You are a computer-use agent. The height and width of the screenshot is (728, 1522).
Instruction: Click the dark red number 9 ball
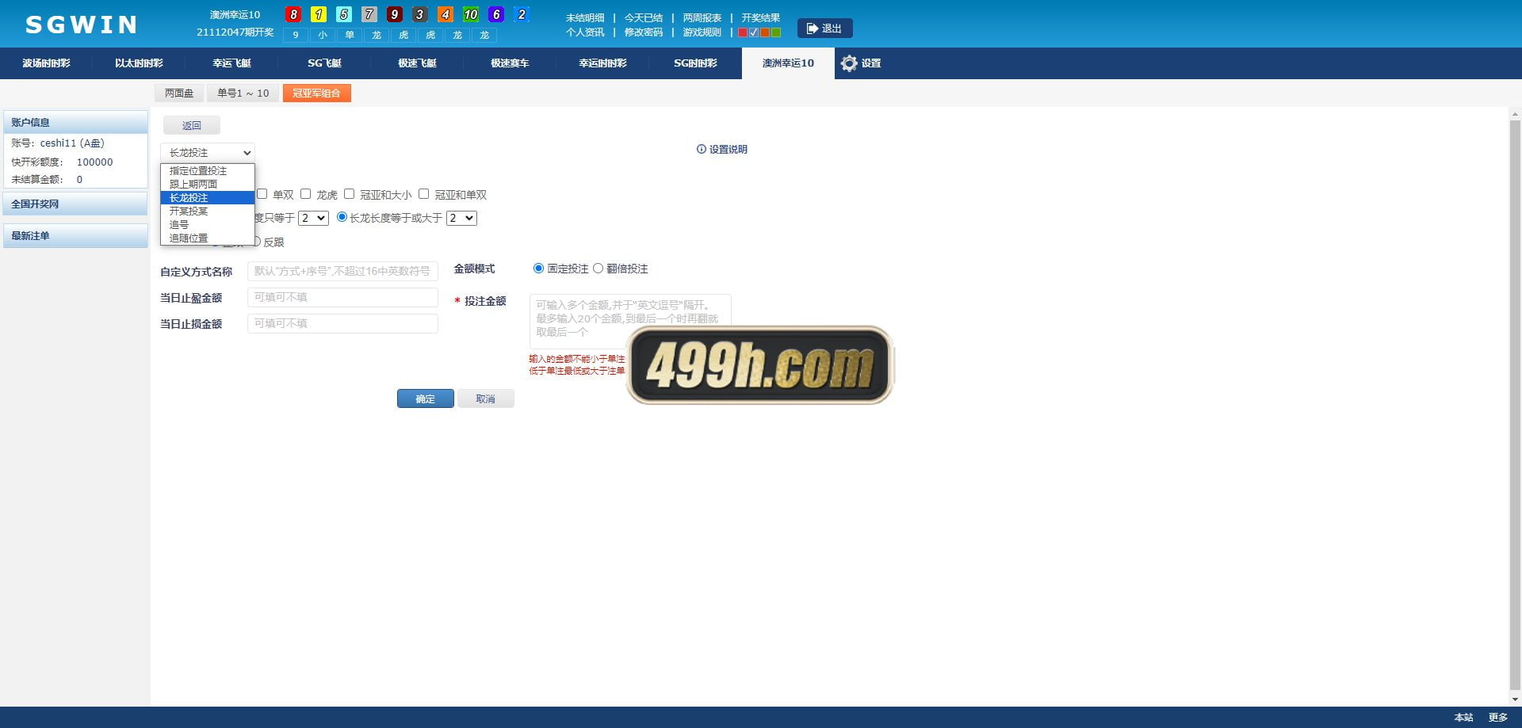click(x=395, y=14)
